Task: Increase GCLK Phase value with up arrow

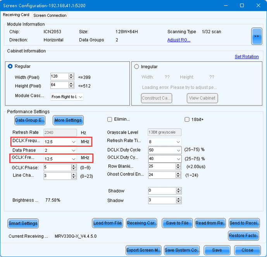Action: click(74, 166)
